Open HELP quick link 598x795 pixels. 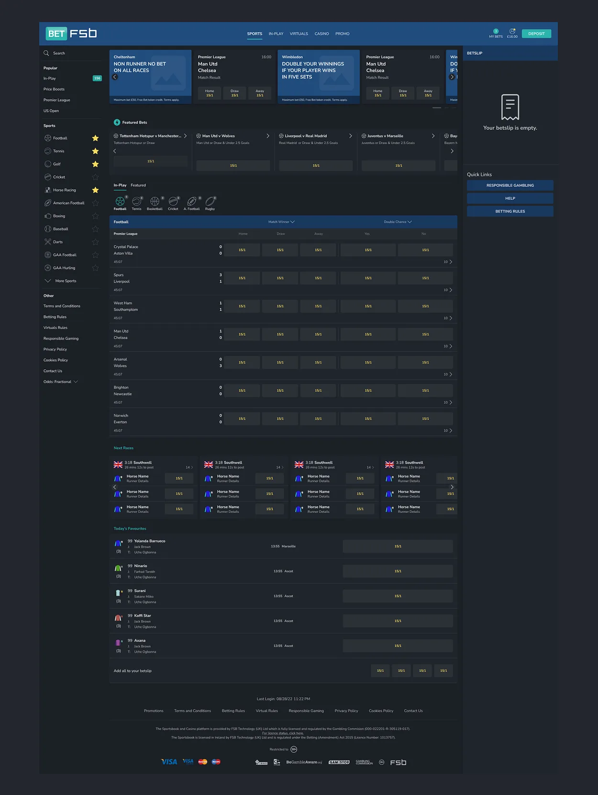tap(510, 198)
